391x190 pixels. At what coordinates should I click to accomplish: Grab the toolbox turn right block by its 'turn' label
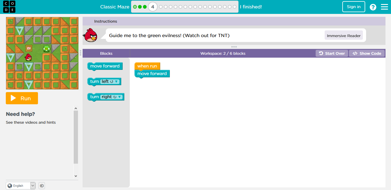[94, 97]
